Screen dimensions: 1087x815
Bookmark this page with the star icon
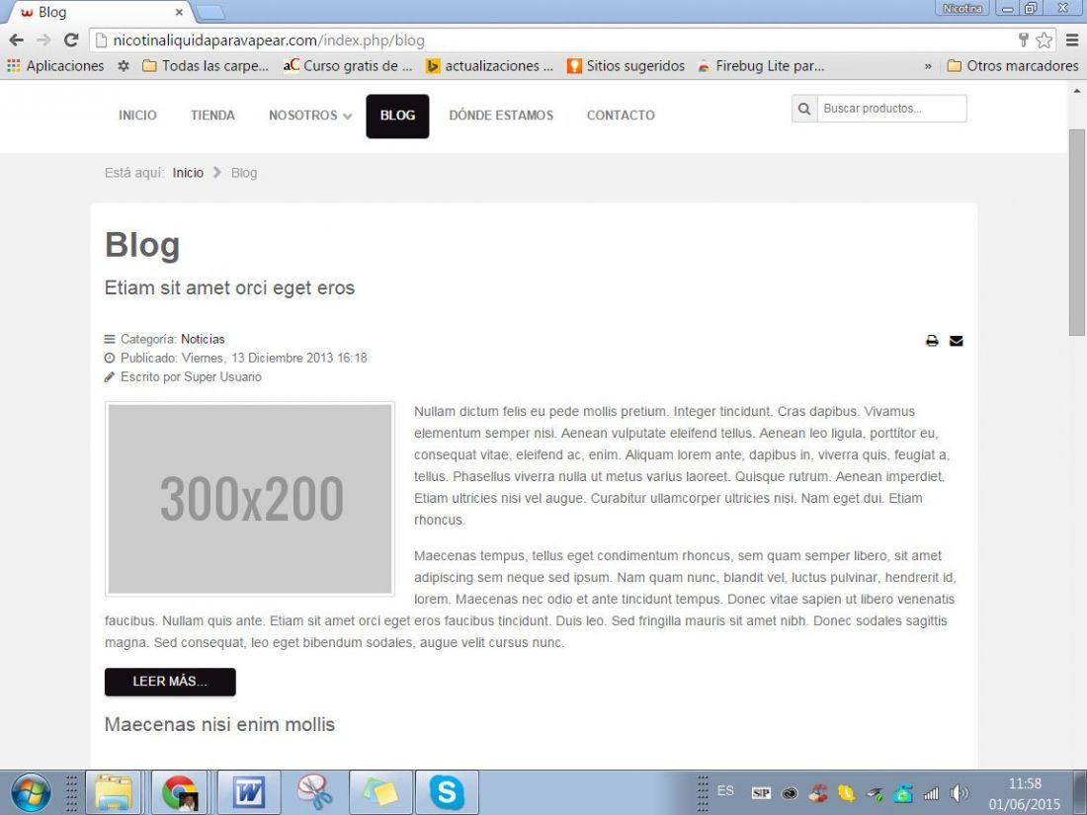[x=1045, y=41]
